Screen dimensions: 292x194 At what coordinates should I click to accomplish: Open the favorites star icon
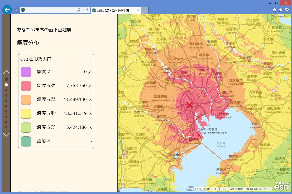(x=281, y=10)
